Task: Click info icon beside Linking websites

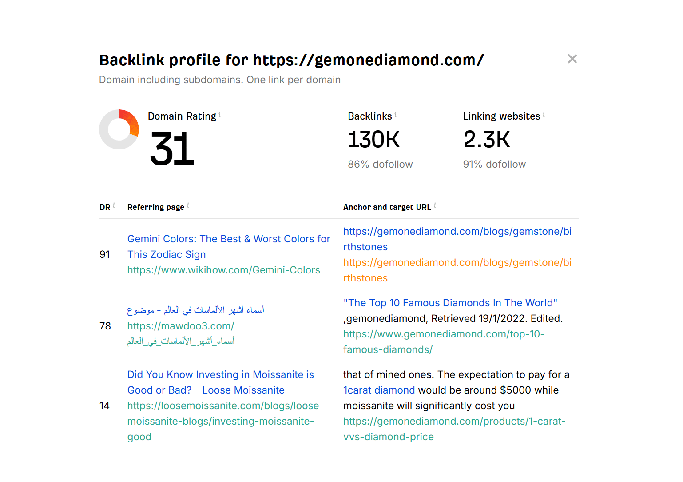Action: pos(544,115)
